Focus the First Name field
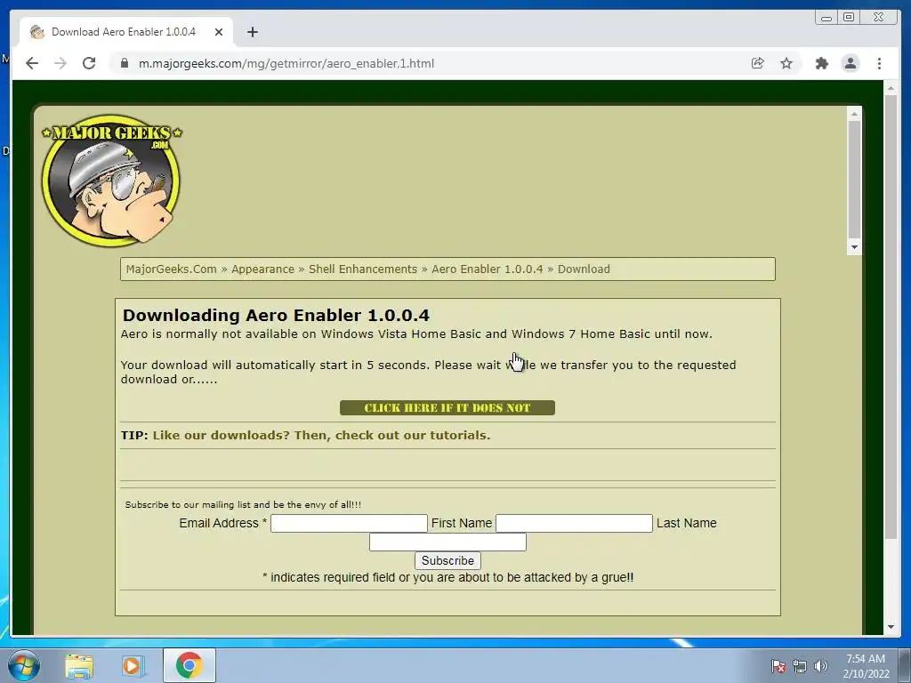Viewport: 911px width, 683px height. click(x=574, y=523)
